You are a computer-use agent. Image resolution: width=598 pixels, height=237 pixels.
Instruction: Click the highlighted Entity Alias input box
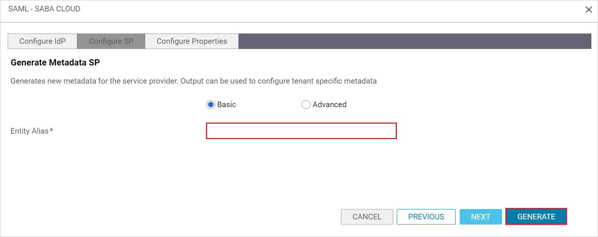pyautogui.click(x=301, y=131)
